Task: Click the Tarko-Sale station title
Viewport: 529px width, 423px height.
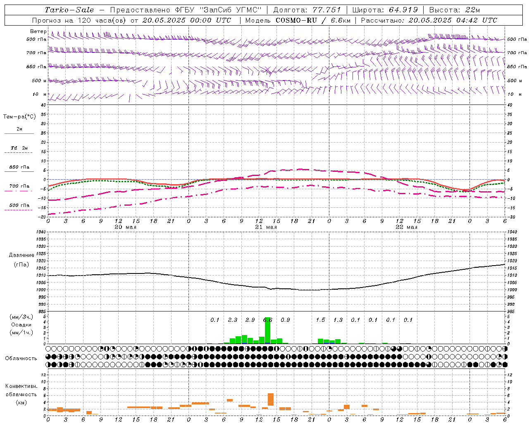Action: (69, 10)
